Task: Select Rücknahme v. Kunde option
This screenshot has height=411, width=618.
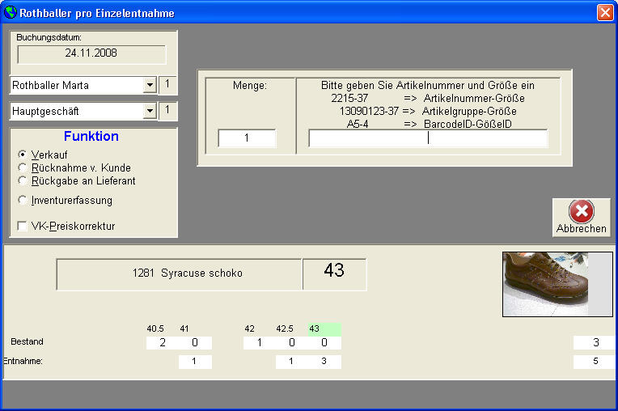Action: coord(23,167)
